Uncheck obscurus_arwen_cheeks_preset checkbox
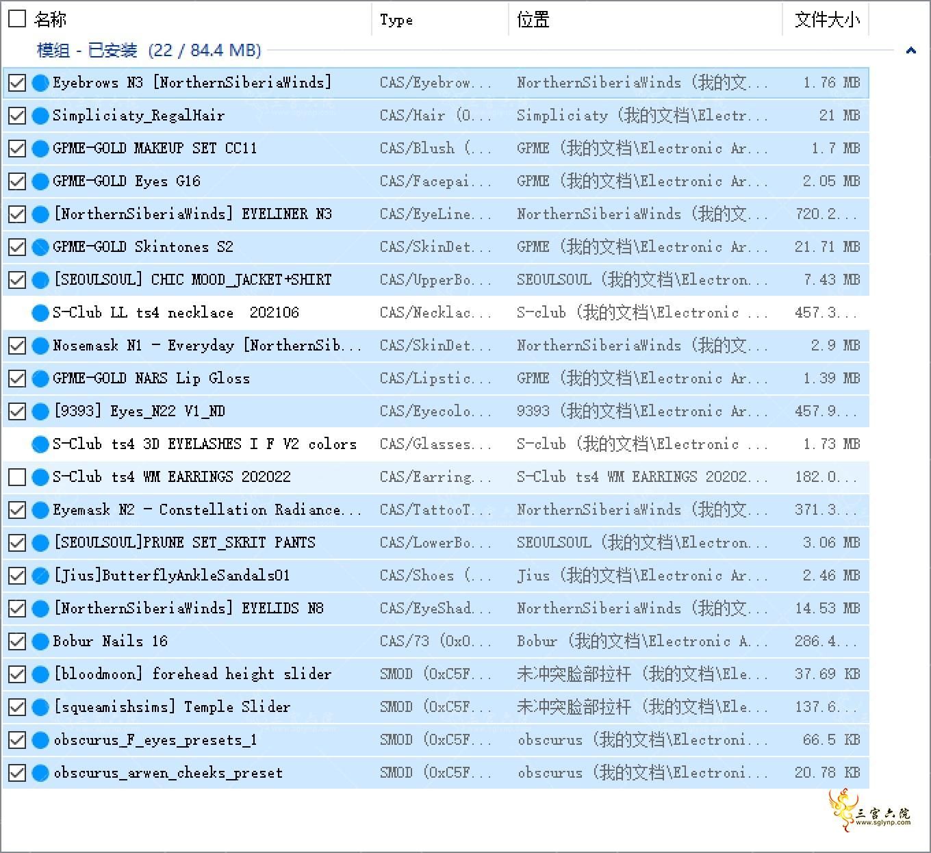The height and width of the screenshot is (853, 931). pyautogui.click(x=16, y=774)
